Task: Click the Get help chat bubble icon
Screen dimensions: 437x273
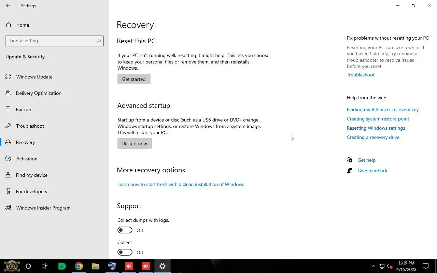Action: (x=350, y=160)
